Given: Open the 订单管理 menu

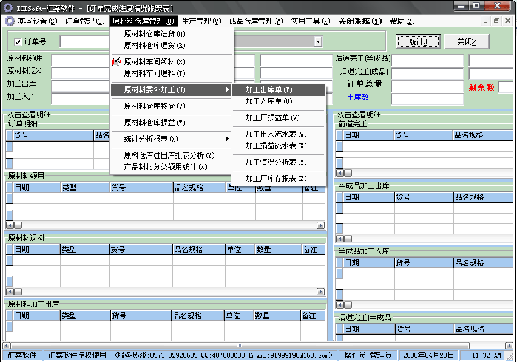Looking at the screenshot, I should click(85, 21).
